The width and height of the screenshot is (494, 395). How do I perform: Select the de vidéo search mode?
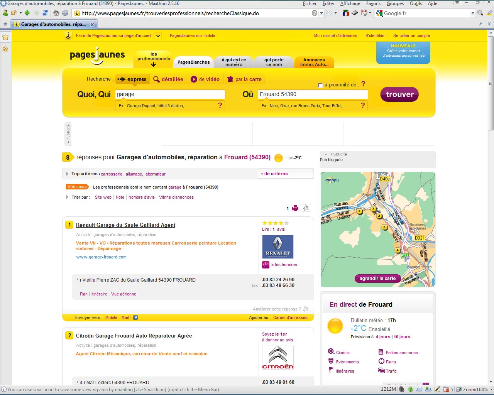click(205, 79)
